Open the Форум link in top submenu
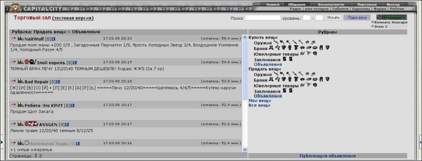422x161 pixels. [x=379, y=8]
